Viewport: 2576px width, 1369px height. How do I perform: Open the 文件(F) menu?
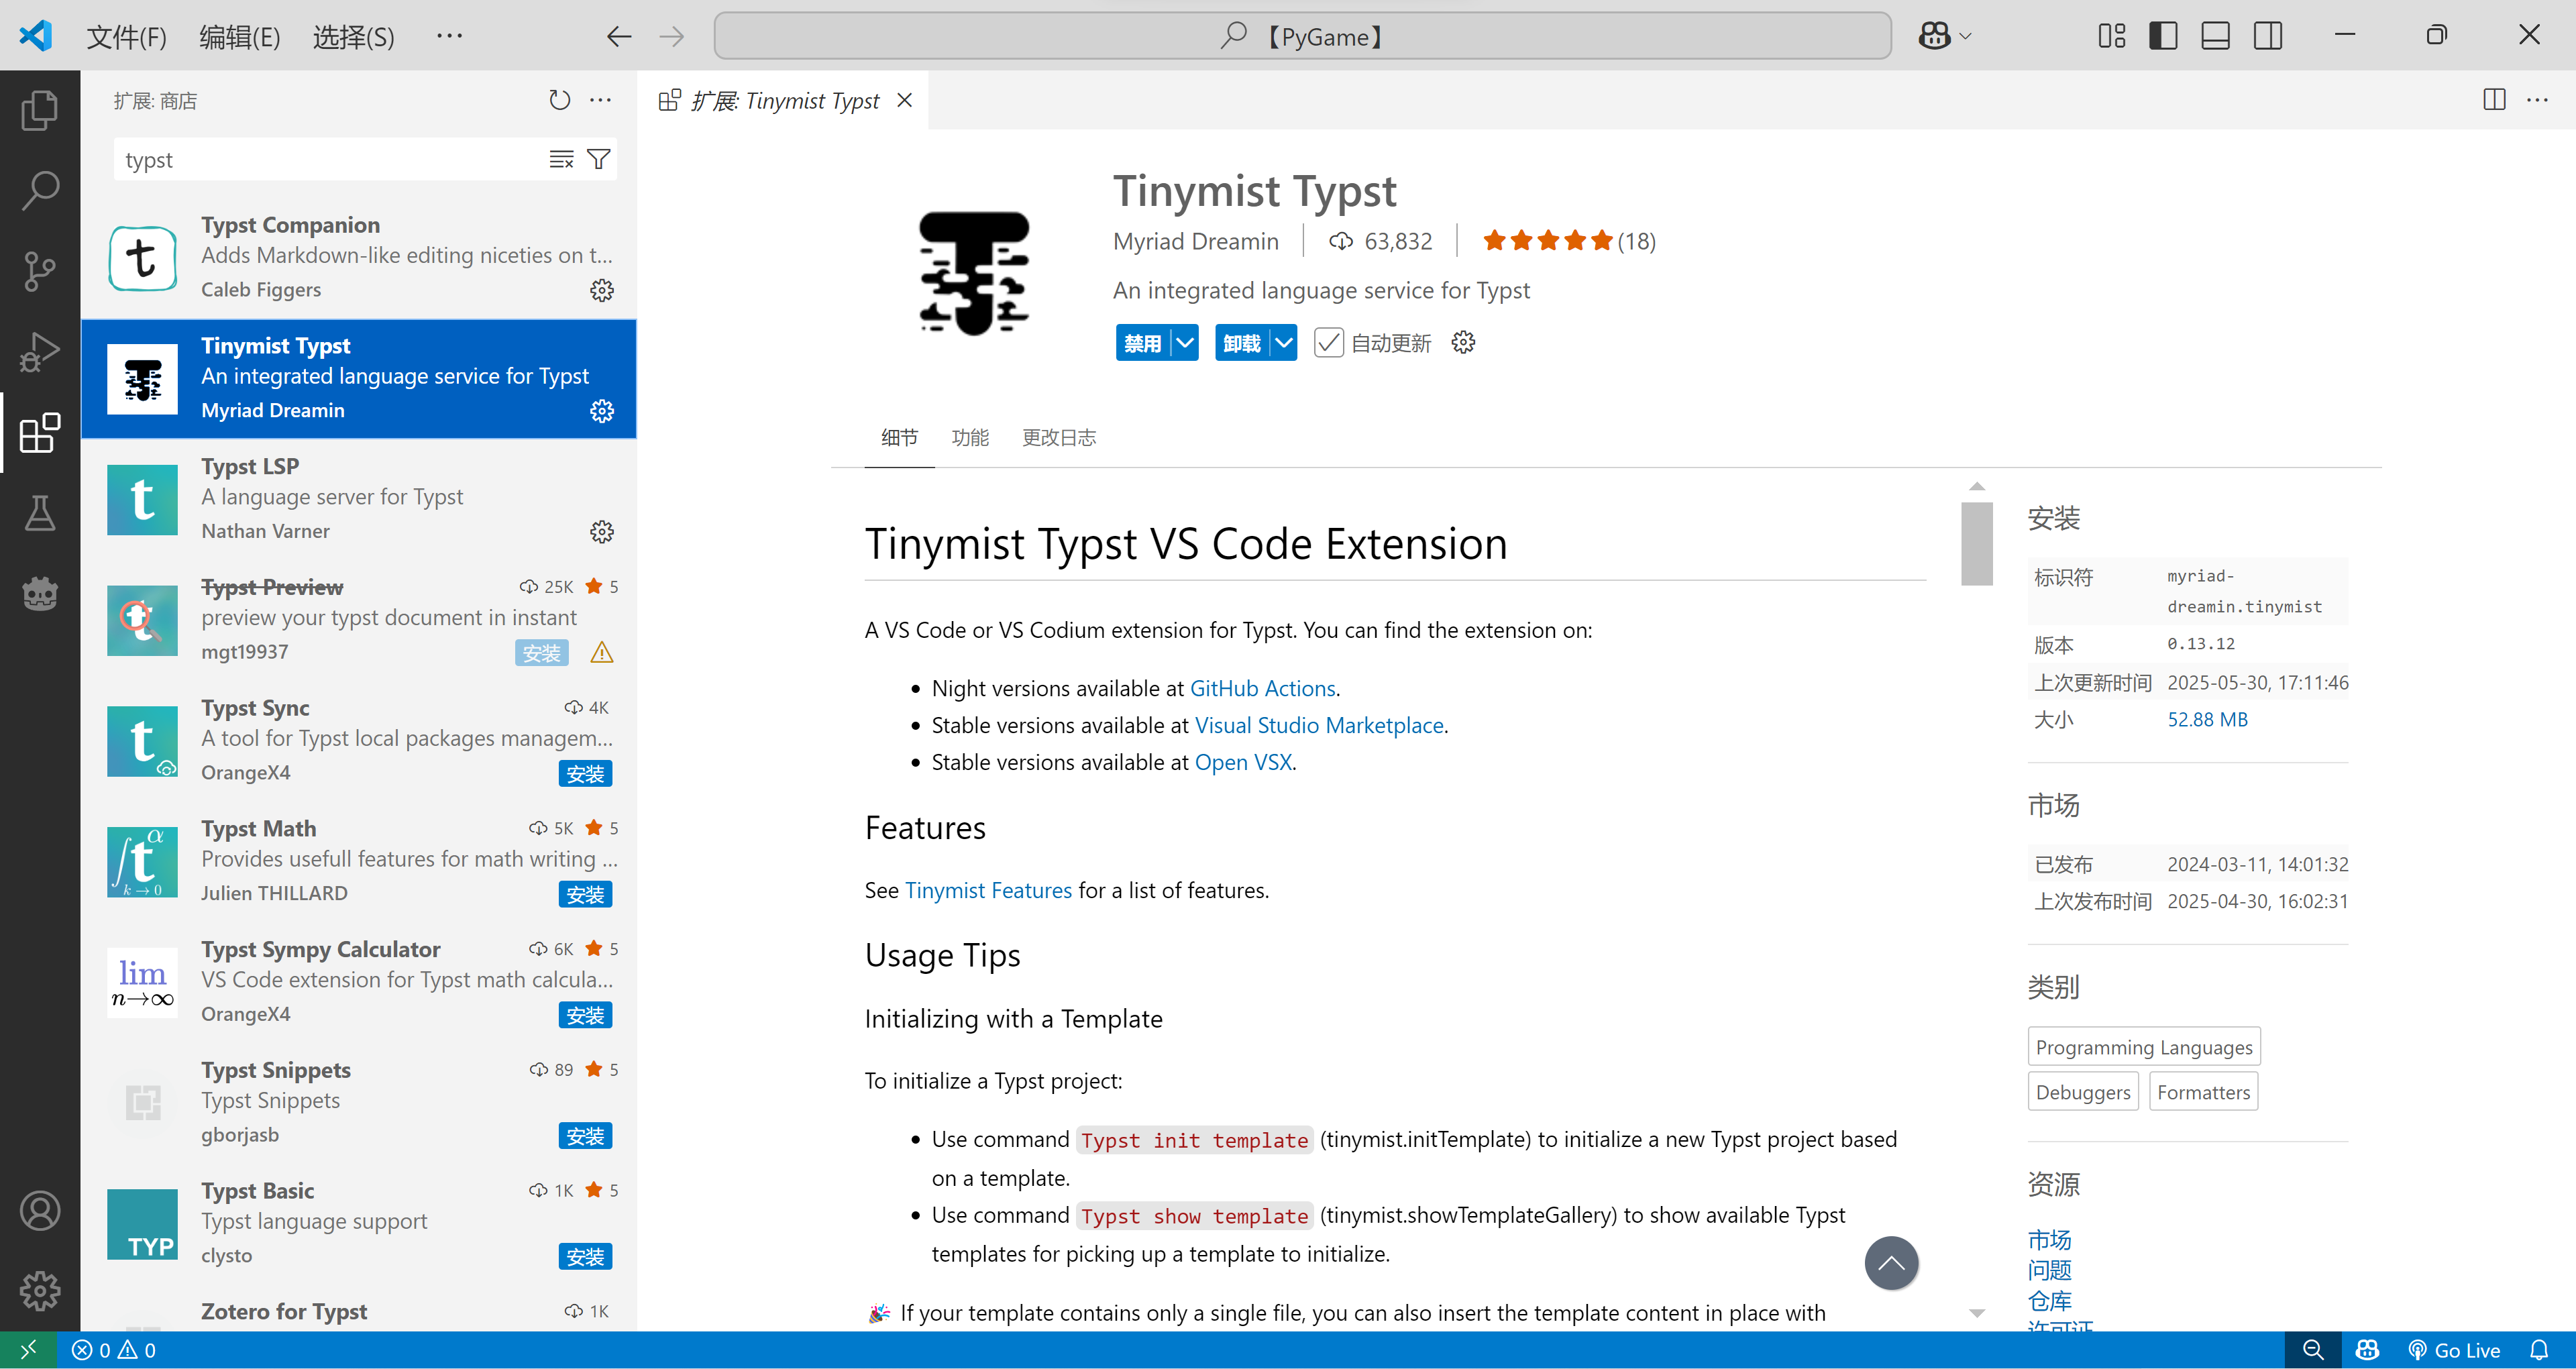pyautogui.click(x=126, y=37)
